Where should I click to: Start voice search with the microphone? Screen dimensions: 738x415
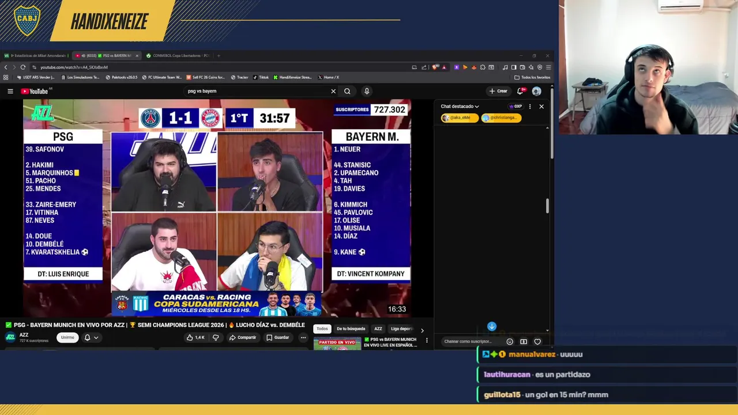367,91
